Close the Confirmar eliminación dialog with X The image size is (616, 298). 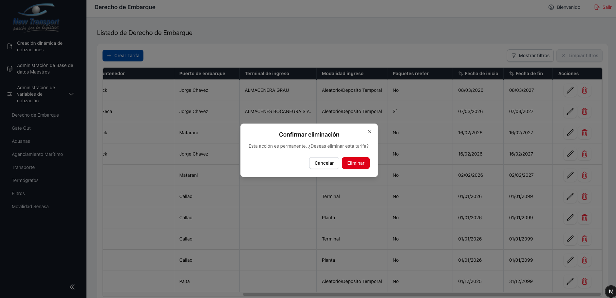point(369,132)
